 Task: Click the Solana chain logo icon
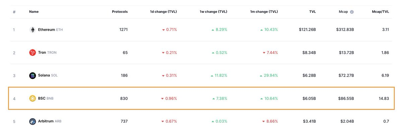[x=32, y=76]
